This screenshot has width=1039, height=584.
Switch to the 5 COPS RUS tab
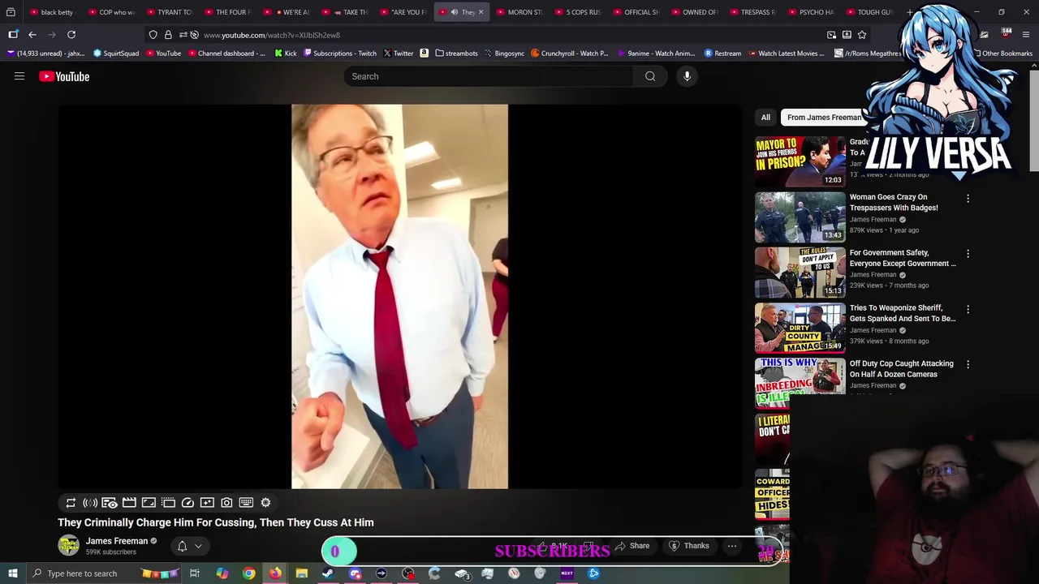[579, 12]
